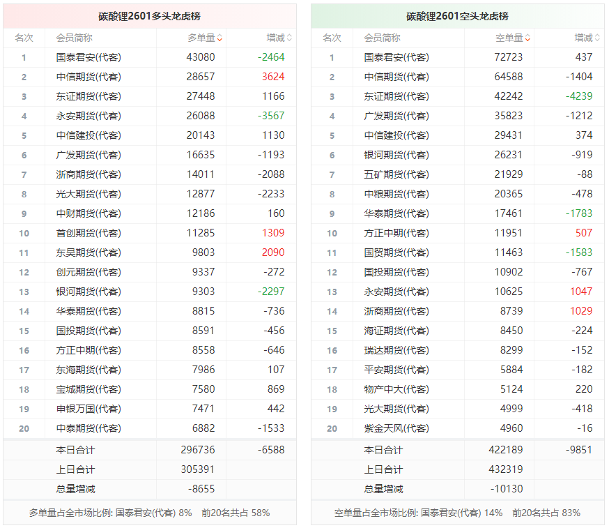Sort short table by 增减 arrows icon
This screenshot has width=609, height=528.
(x=597, y=38)
